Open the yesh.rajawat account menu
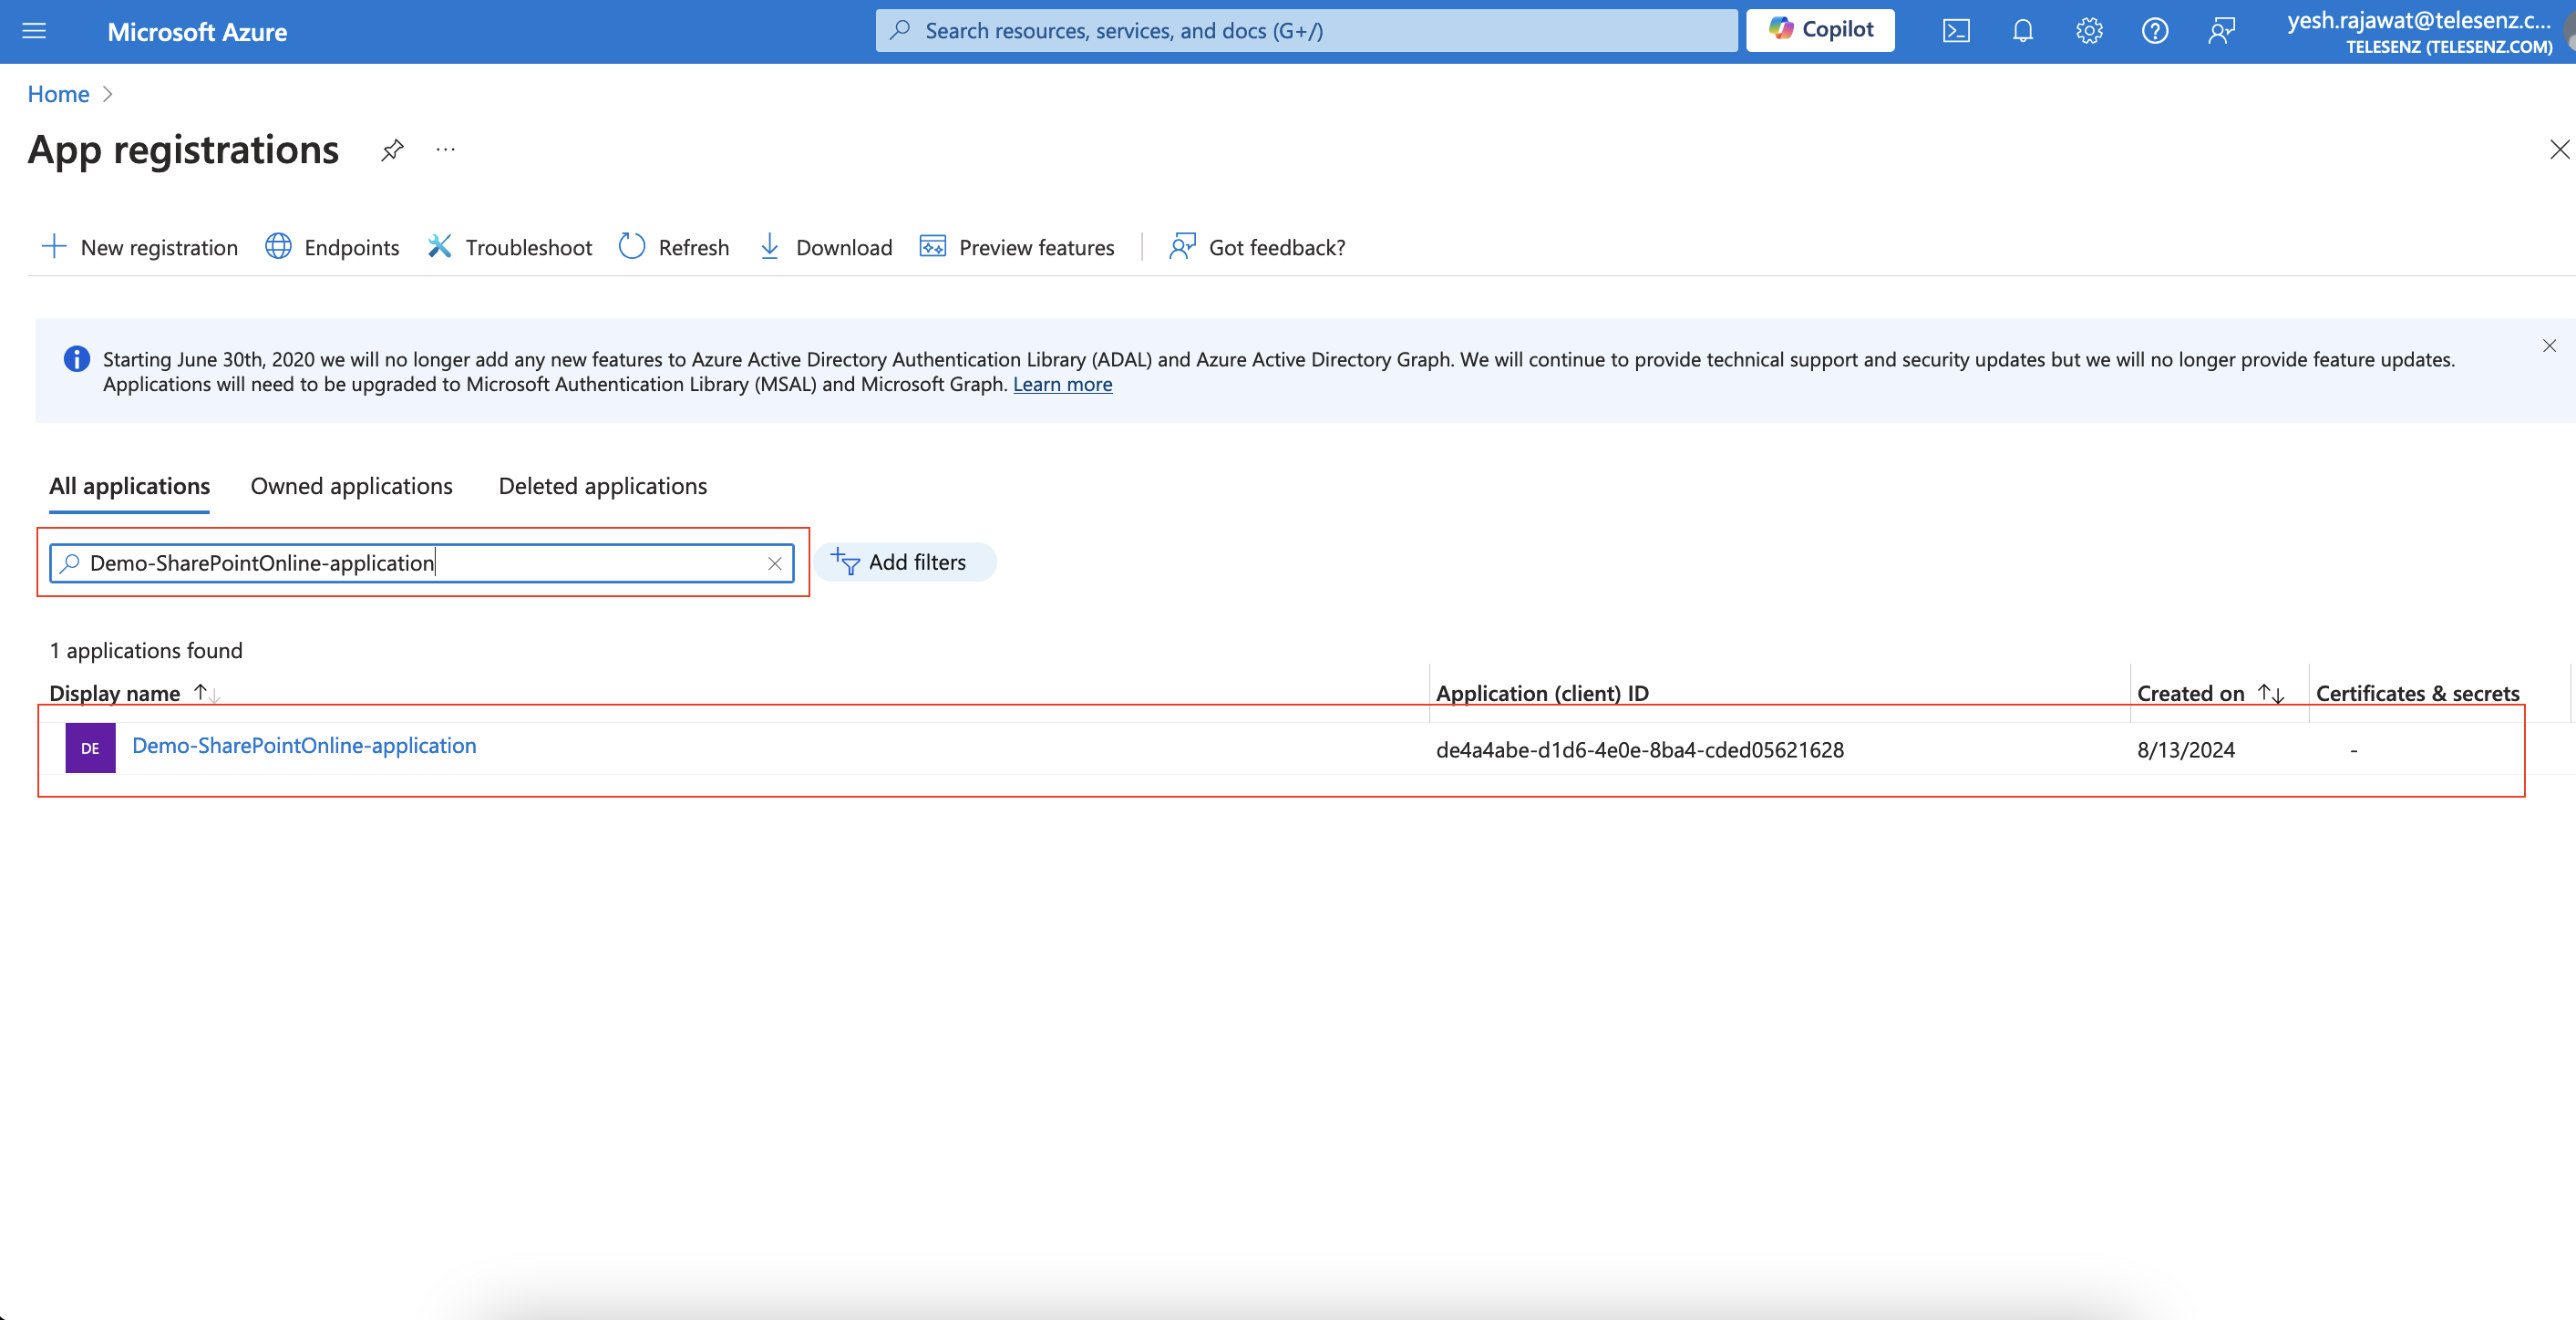 2419,32
